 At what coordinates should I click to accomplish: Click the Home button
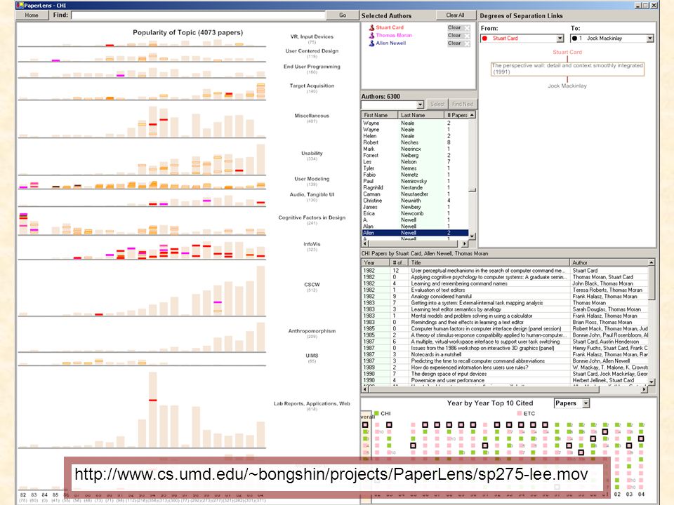32,15
